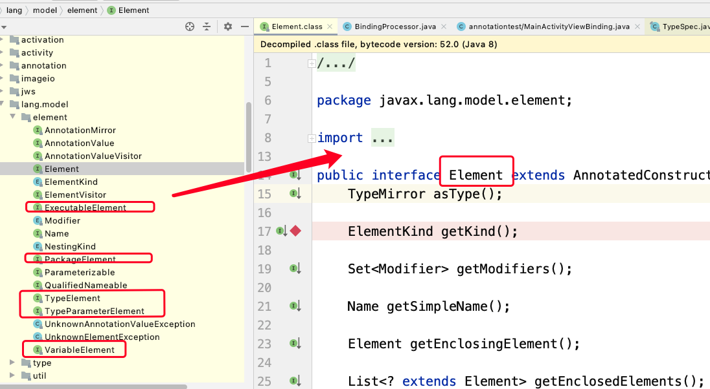Open project panel settings gear
Screen dimensions: 710x389
point(227,26)
